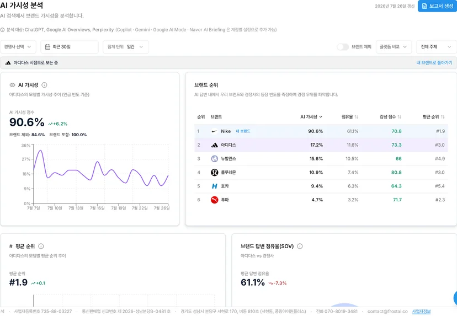Viewport: 457px width, 316px height.
Task: Click the 푸마 red logo icon
Action: click(x=215, y=200)
